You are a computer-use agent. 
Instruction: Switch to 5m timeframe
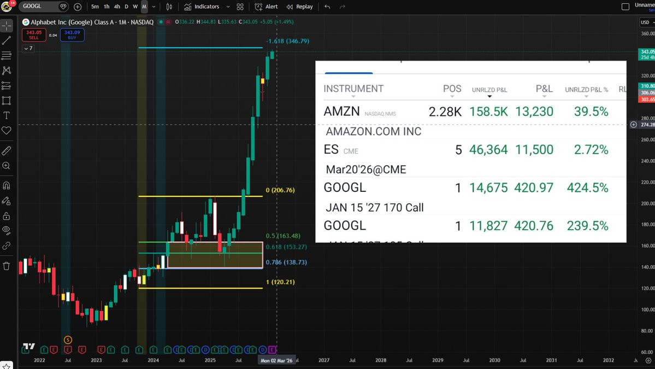[95, 7]
